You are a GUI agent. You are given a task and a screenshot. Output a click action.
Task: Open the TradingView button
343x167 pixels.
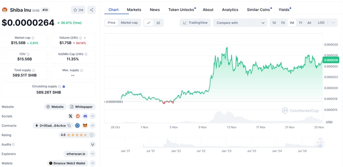pos(195,23)
